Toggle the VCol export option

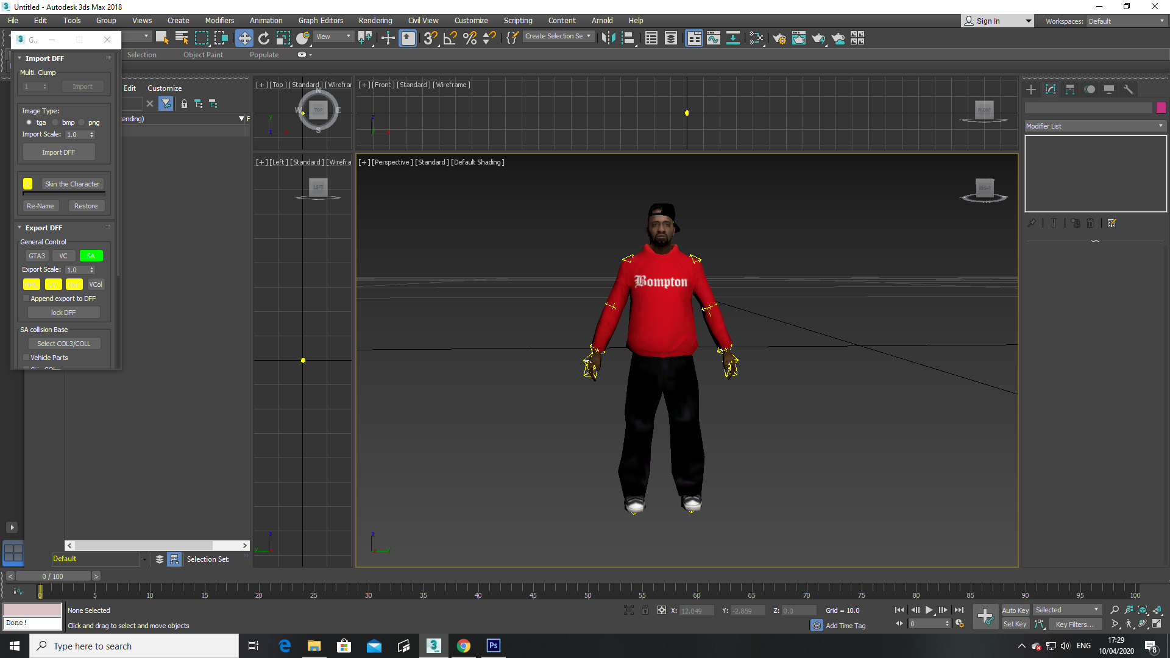pos(96,285)
